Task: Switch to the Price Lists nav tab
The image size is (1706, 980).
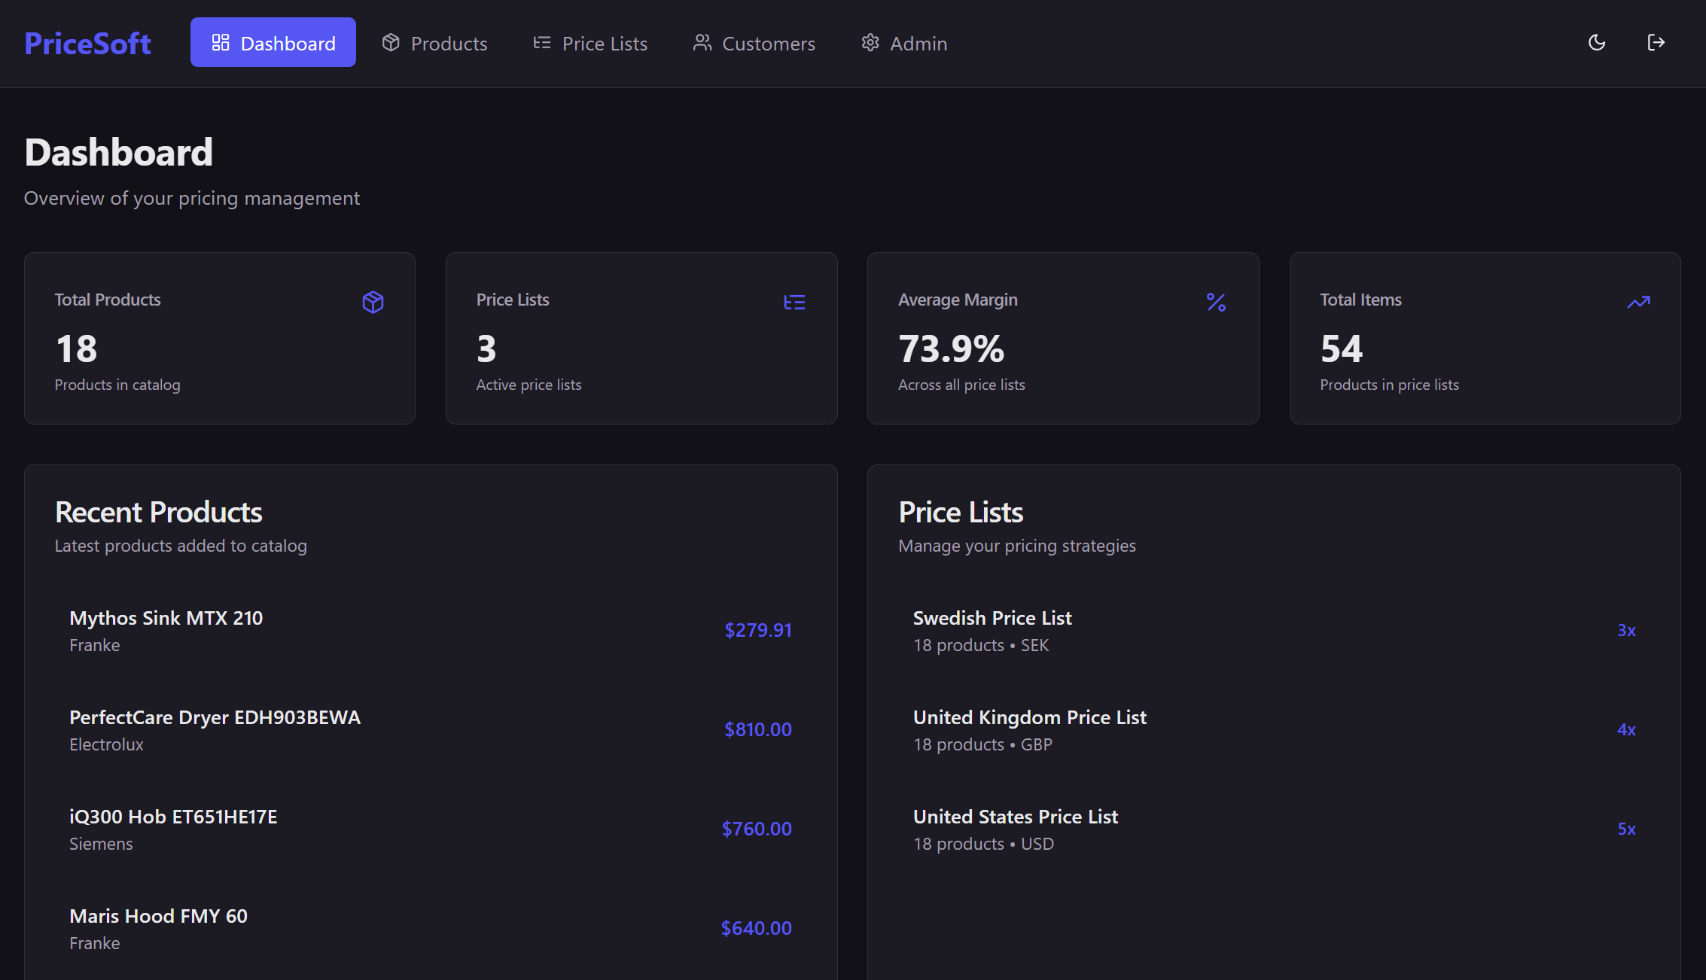Action: pos(590,43)
